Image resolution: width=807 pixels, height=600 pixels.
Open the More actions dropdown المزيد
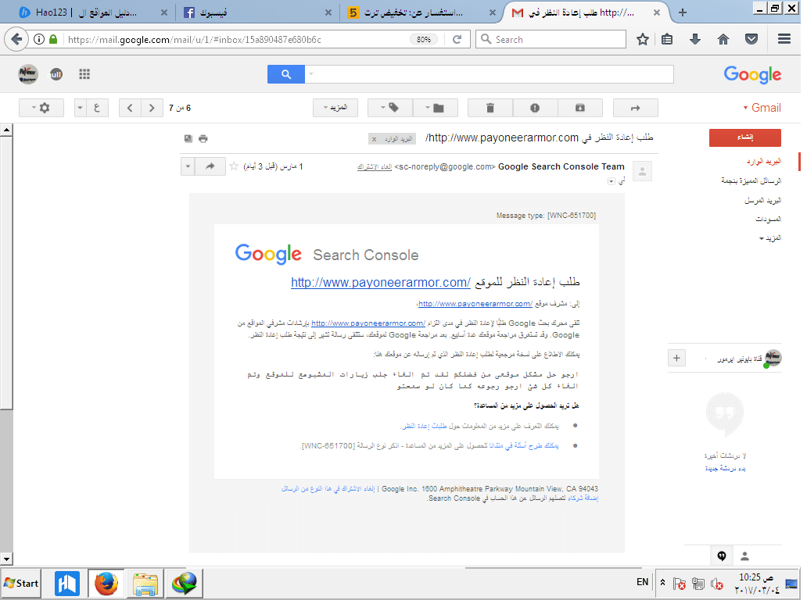tap(335, 108)
